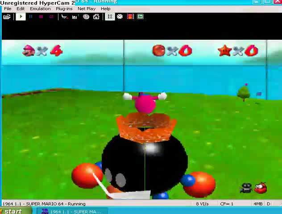Click the red Mario camera mode icon

(261, 188)
